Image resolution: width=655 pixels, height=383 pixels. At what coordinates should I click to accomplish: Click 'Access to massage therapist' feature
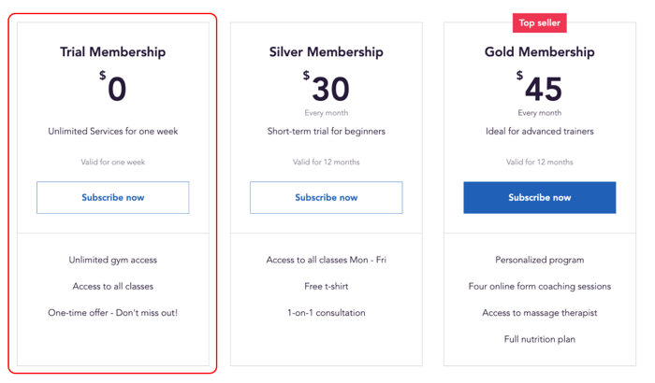(x=539, y=313)
